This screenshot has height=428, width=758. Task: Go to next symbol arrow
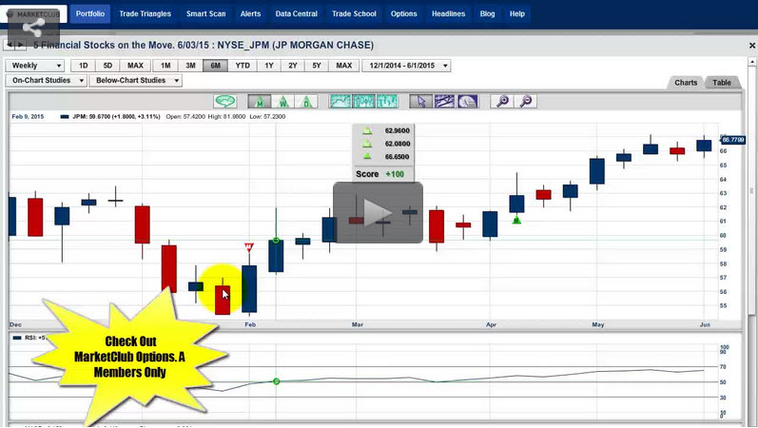tap(20, 45)
